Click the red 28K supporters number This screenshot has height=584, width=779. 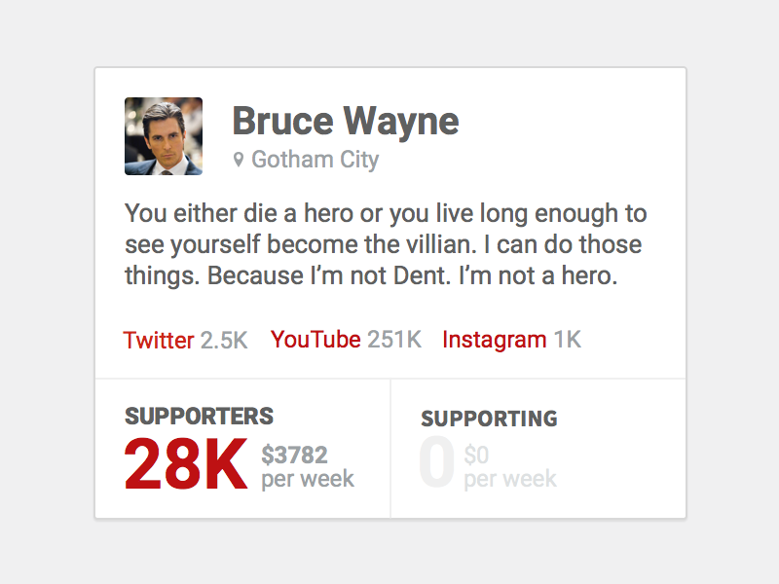(x=186, y=464)
